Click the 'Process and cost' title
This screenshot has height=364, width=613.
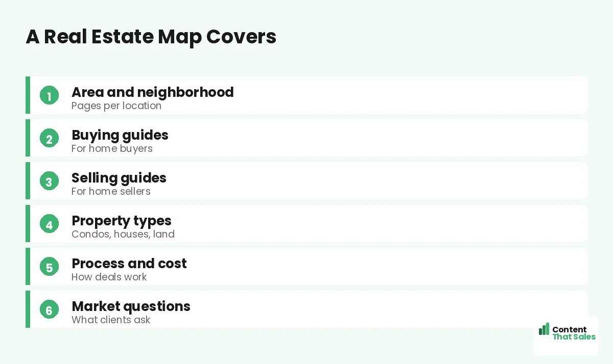click(x=129, y=264)
